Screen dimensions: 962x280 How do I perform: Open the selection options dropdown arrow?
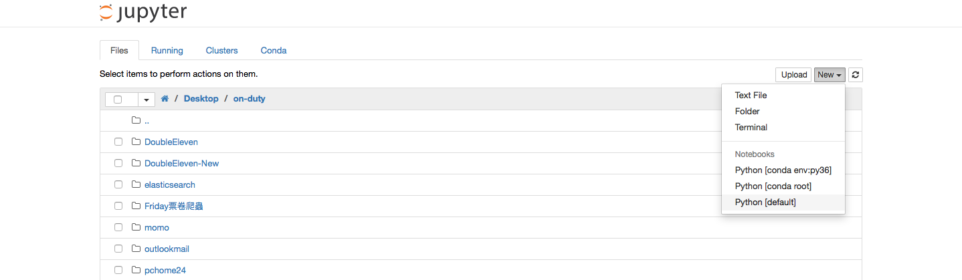point(147,100)
